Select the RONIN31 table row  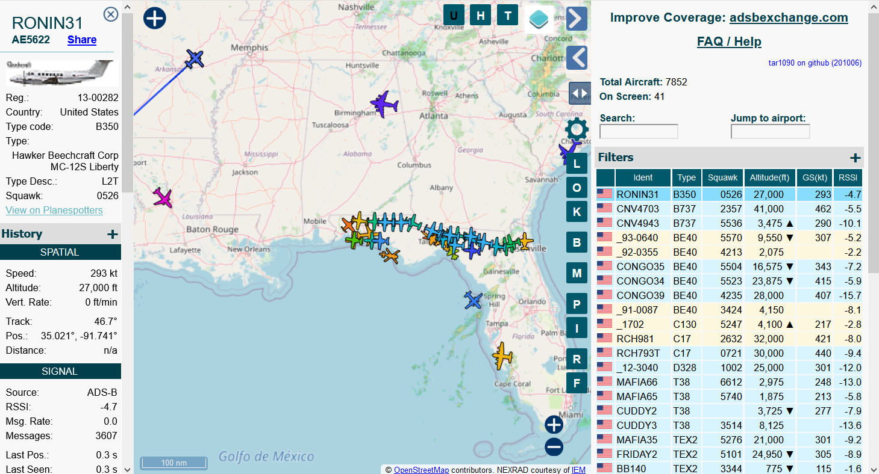pos(729,194)
